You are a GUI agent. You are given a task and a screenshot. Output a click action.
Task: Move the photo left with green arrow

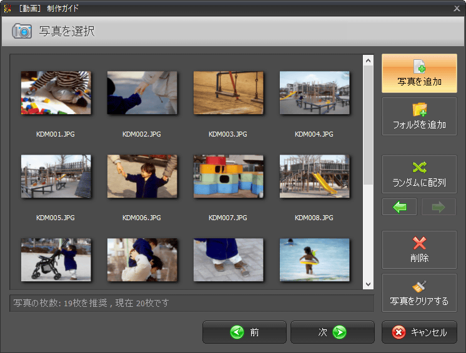tap(400, 207)
